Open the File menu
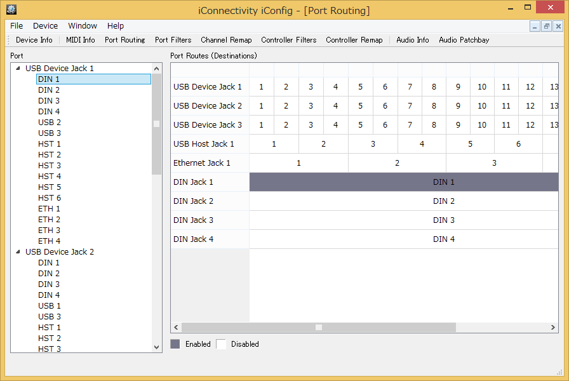 coord(17,26)
